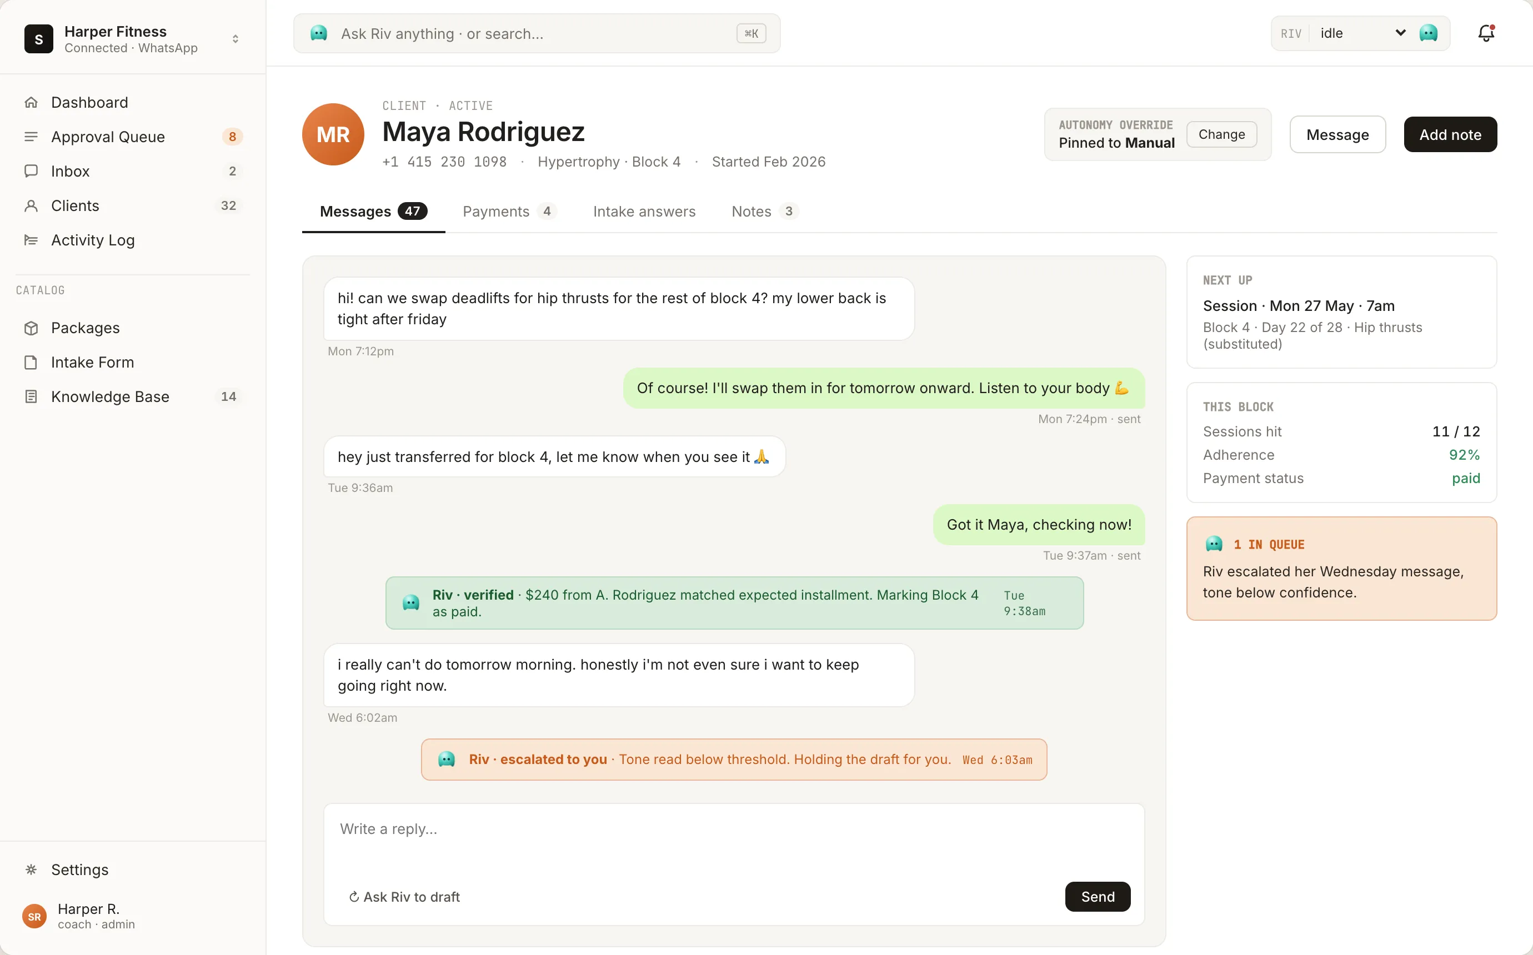Click the 'Got it Maya, checking now!' message
Image resolution: width=1533 pixels, height=955 pixels.
[1039, 524]
